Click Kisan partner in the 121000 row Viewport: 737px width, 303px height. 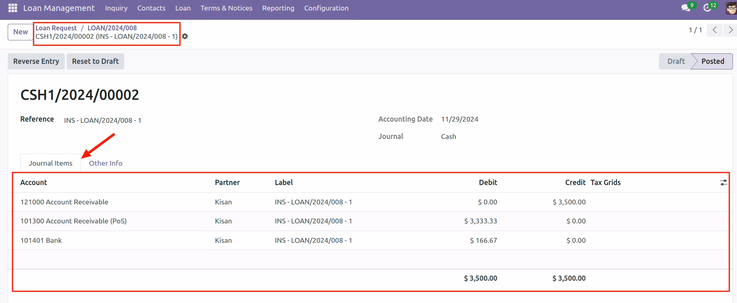(223, 202)
